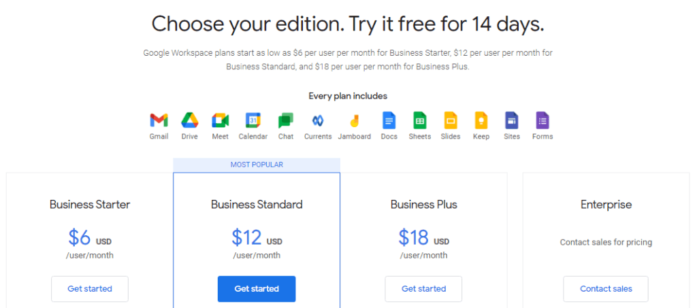Get started with Business Starter plan
This screenshot has width=697, height=308.
[x=90, y=289]
